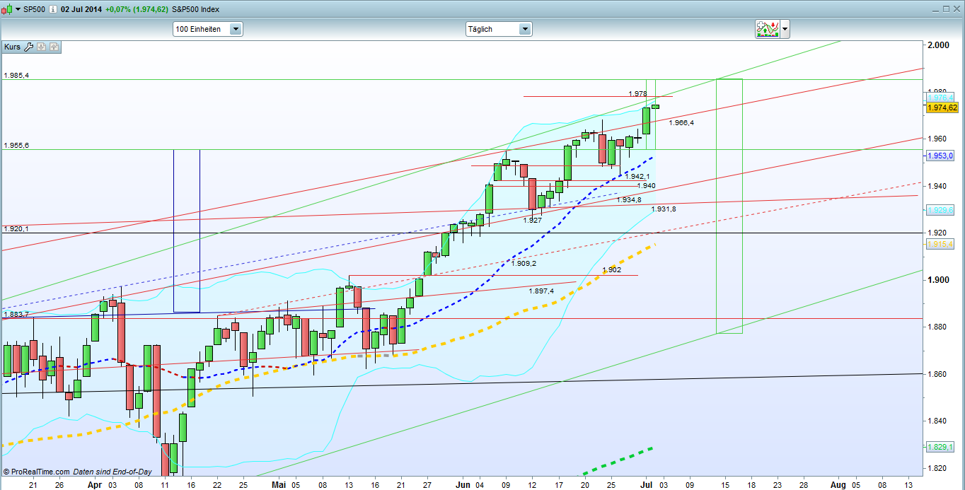
Task: Click the 1.978 resistance label
Action: coord(637,93)
